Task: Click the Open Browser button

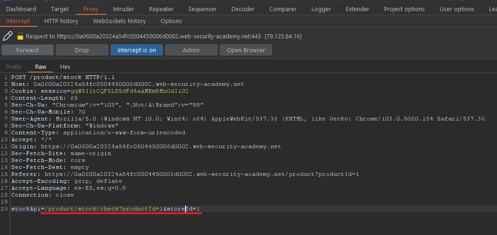Action: coord(246,50)
